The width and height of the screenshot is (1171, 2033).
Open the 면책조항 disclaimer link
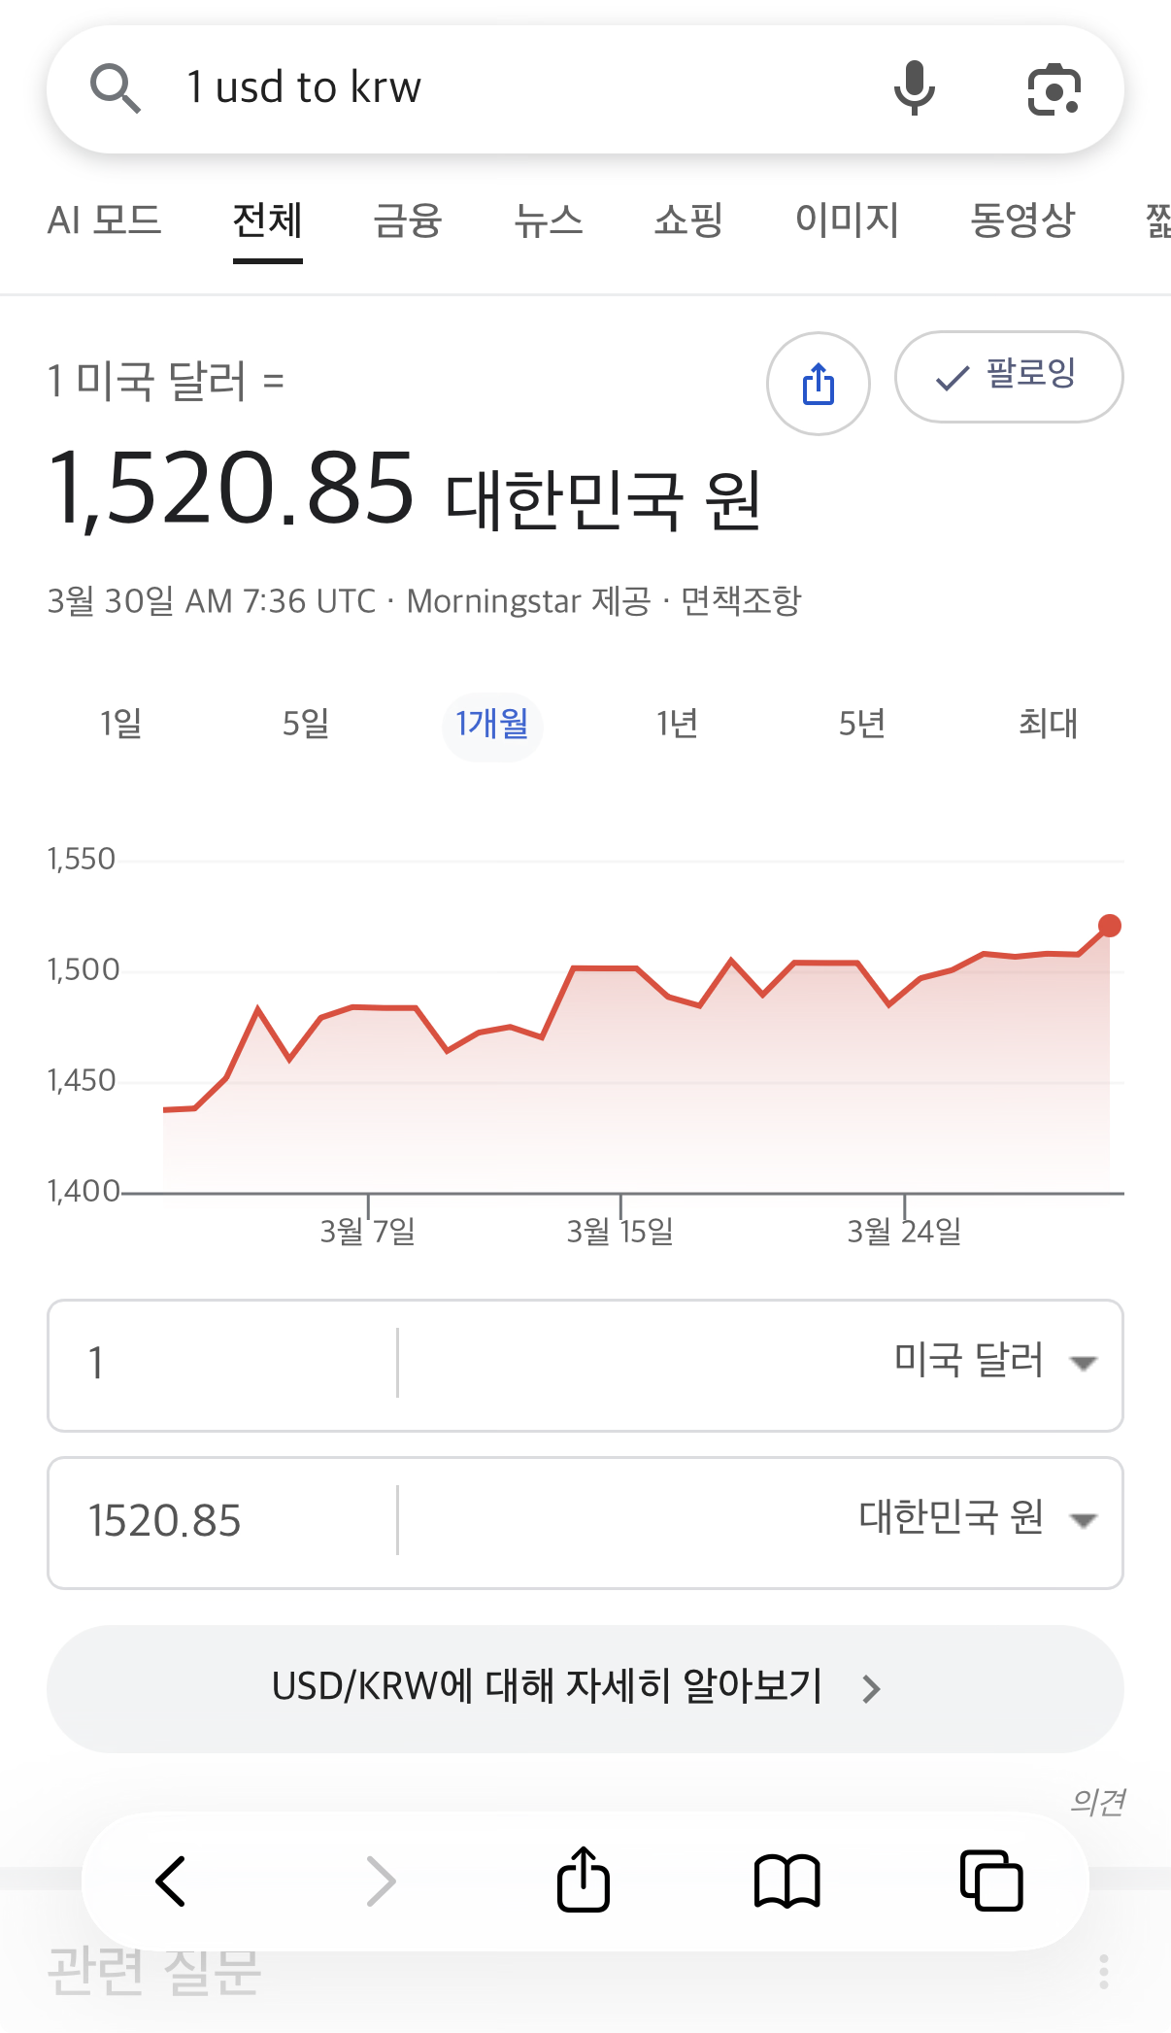[741, 601]
